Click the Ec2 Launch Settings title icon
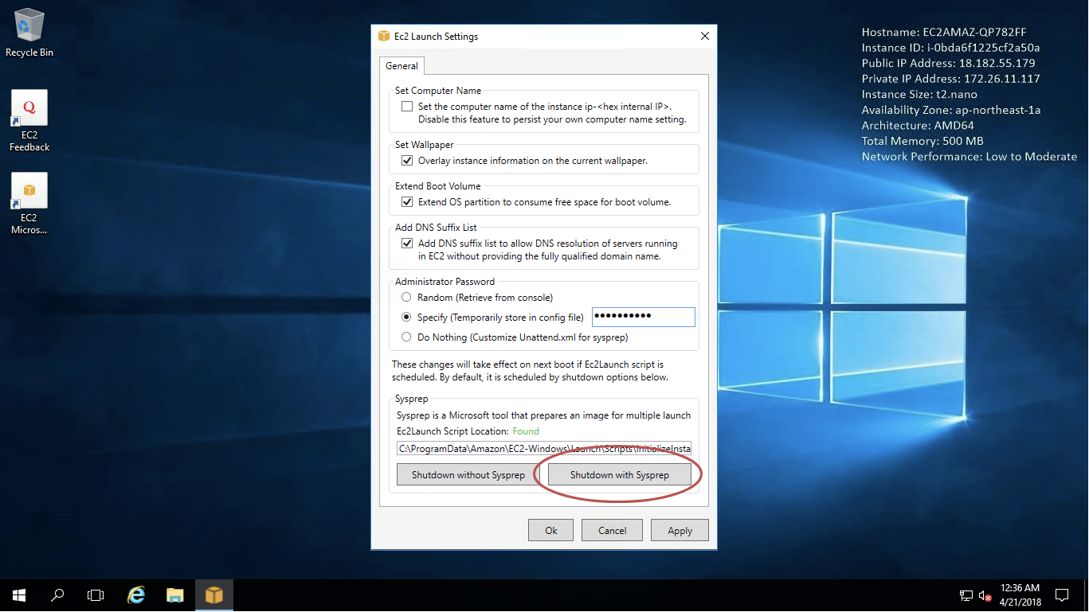The height and width of the screenshot is (612, 1089). pos(384,37)
